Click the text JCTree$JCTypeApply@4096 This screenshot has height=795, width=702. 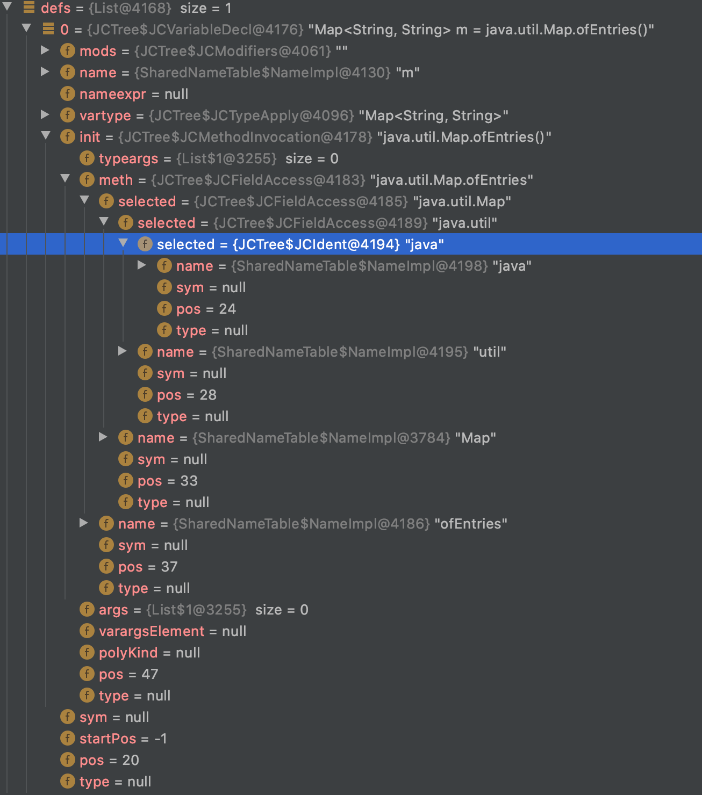252,115
